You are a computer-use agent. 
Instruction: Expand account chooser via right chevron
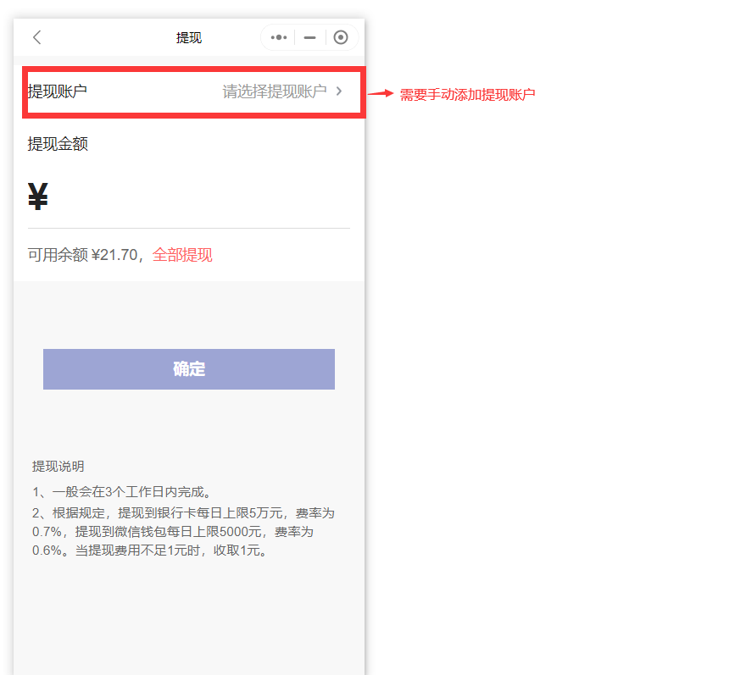339,91
